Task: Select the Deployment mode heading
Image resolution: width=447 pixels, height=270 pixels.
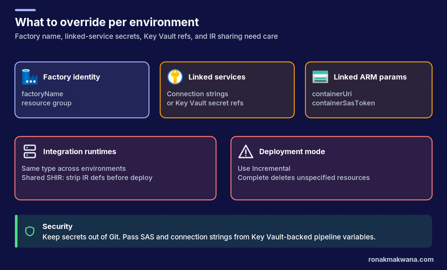Action: click(x=292, y=151)
